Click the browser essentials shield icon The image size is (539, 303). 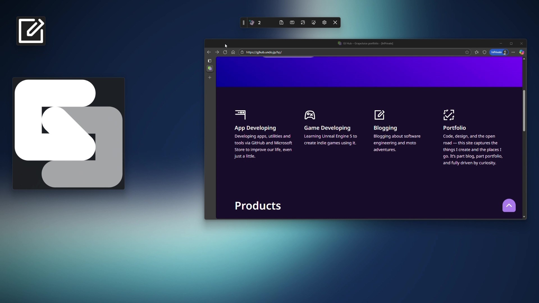[x=484, y=52]
